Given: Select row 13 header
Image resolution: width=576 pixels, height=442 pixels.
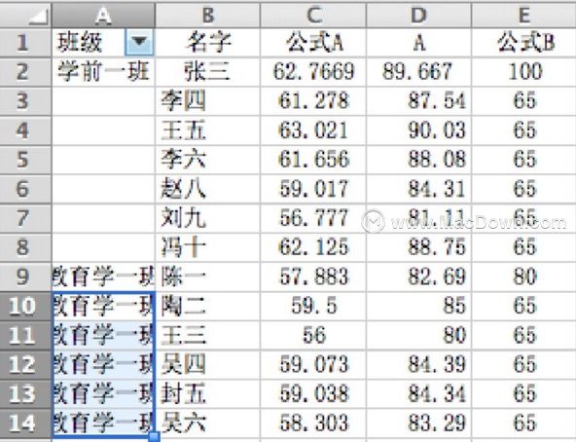Looking at the screenshot, I should [x=25, y=393].
